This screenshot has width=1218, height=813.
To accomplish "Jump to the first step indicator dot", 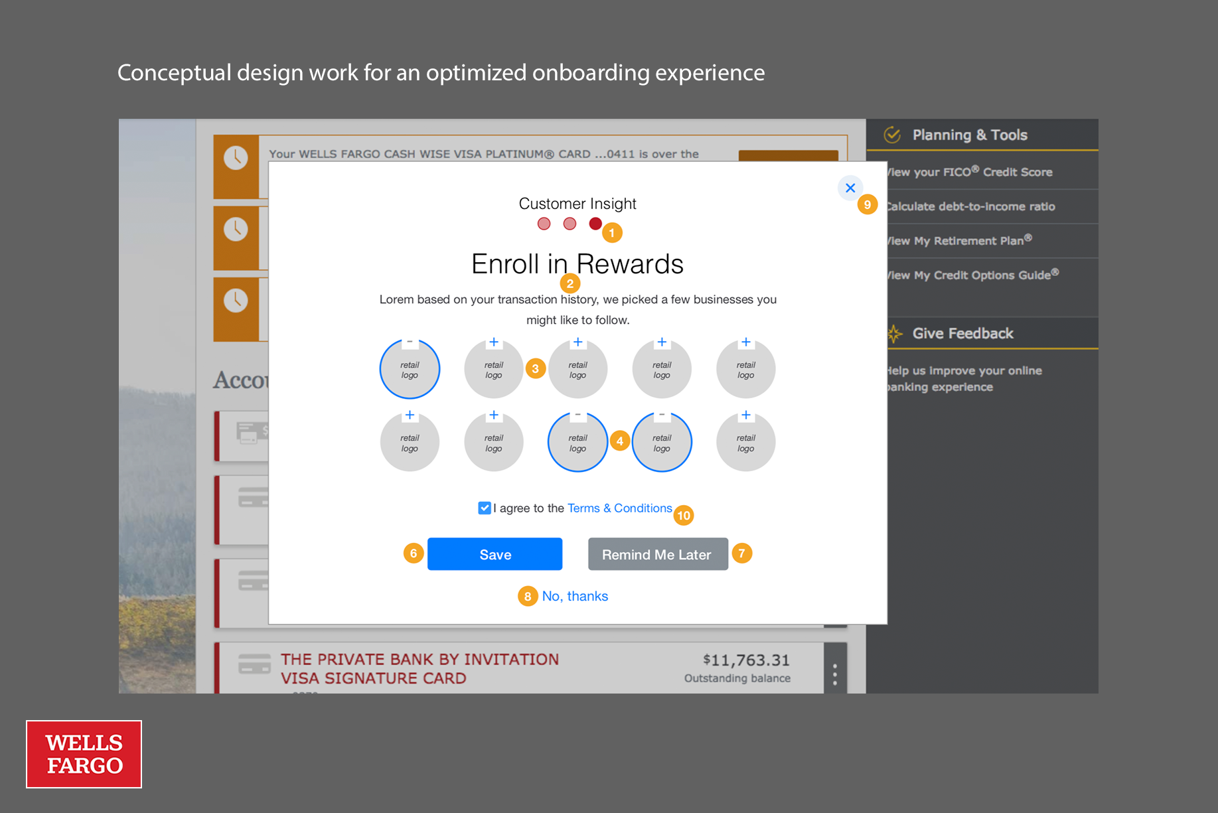I will (x=544, y=224).
